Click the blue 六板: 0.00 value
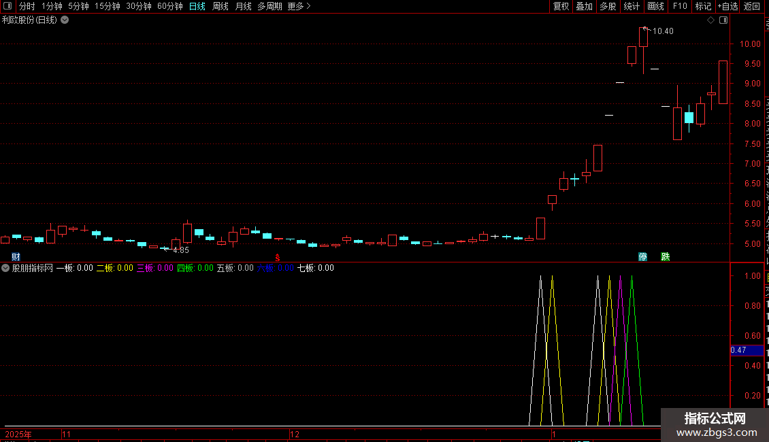 coord(275,268)
